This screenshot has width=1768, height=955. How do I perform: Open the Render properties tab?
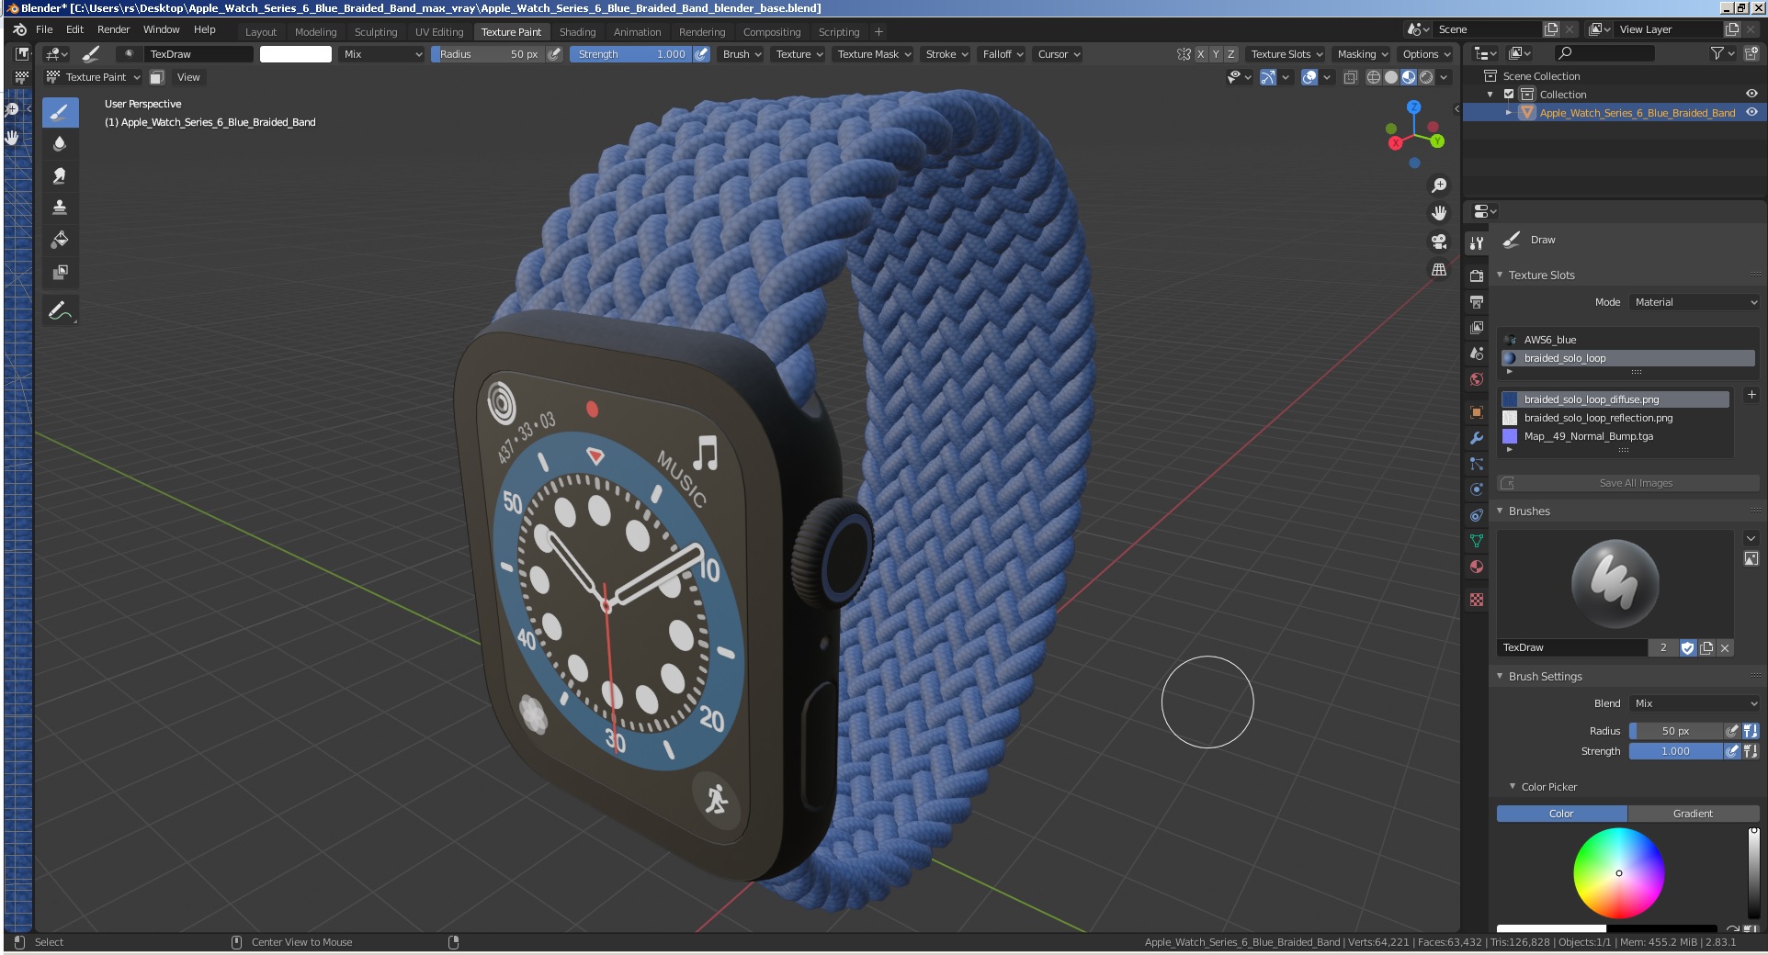(1477, 275)
